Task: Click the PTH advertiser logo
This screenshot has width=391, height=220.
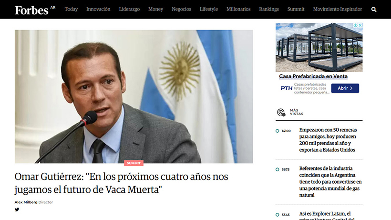Action: tap(286, 88)
